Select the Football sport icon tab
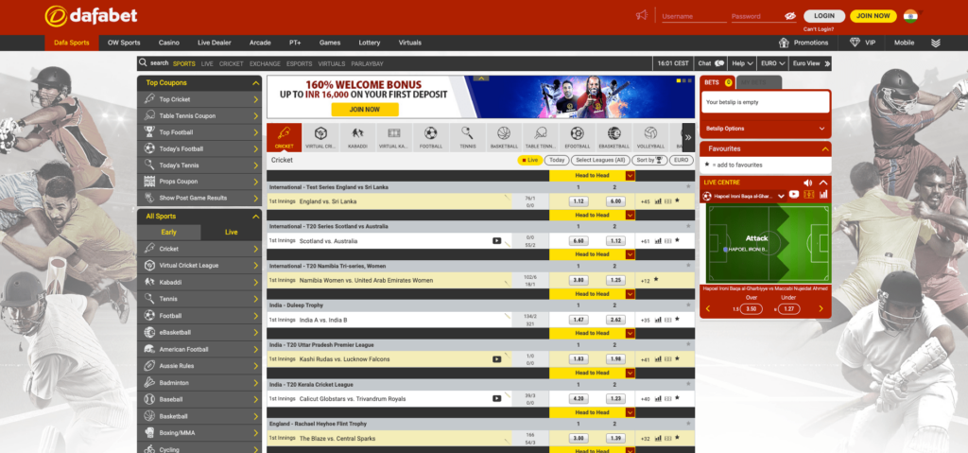Viewport: 968px width, 453px height. click(x=431, y=137)
